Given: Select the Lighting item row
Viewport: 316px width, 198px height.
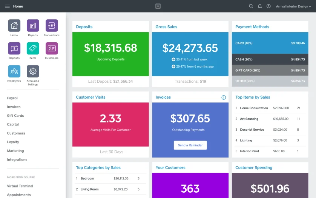Looking at the screenshot, I should pyautogui.click(x=270, y=141).
